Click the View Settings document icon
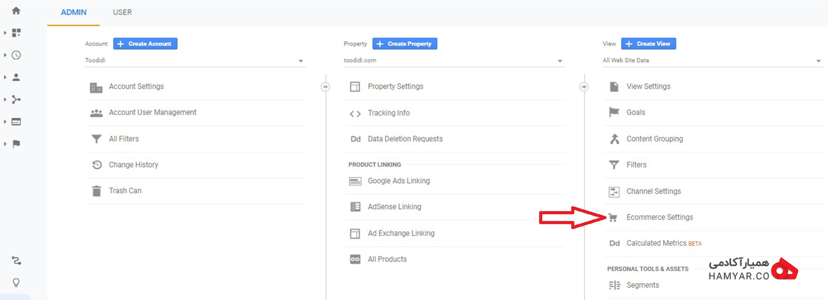828x300 pixels. pyautogui.click(x=614, y=87)
